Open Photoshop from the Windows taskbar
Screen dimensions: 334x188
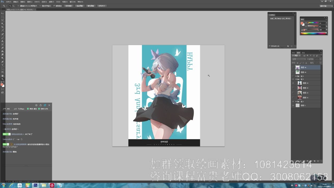[35, 185]
